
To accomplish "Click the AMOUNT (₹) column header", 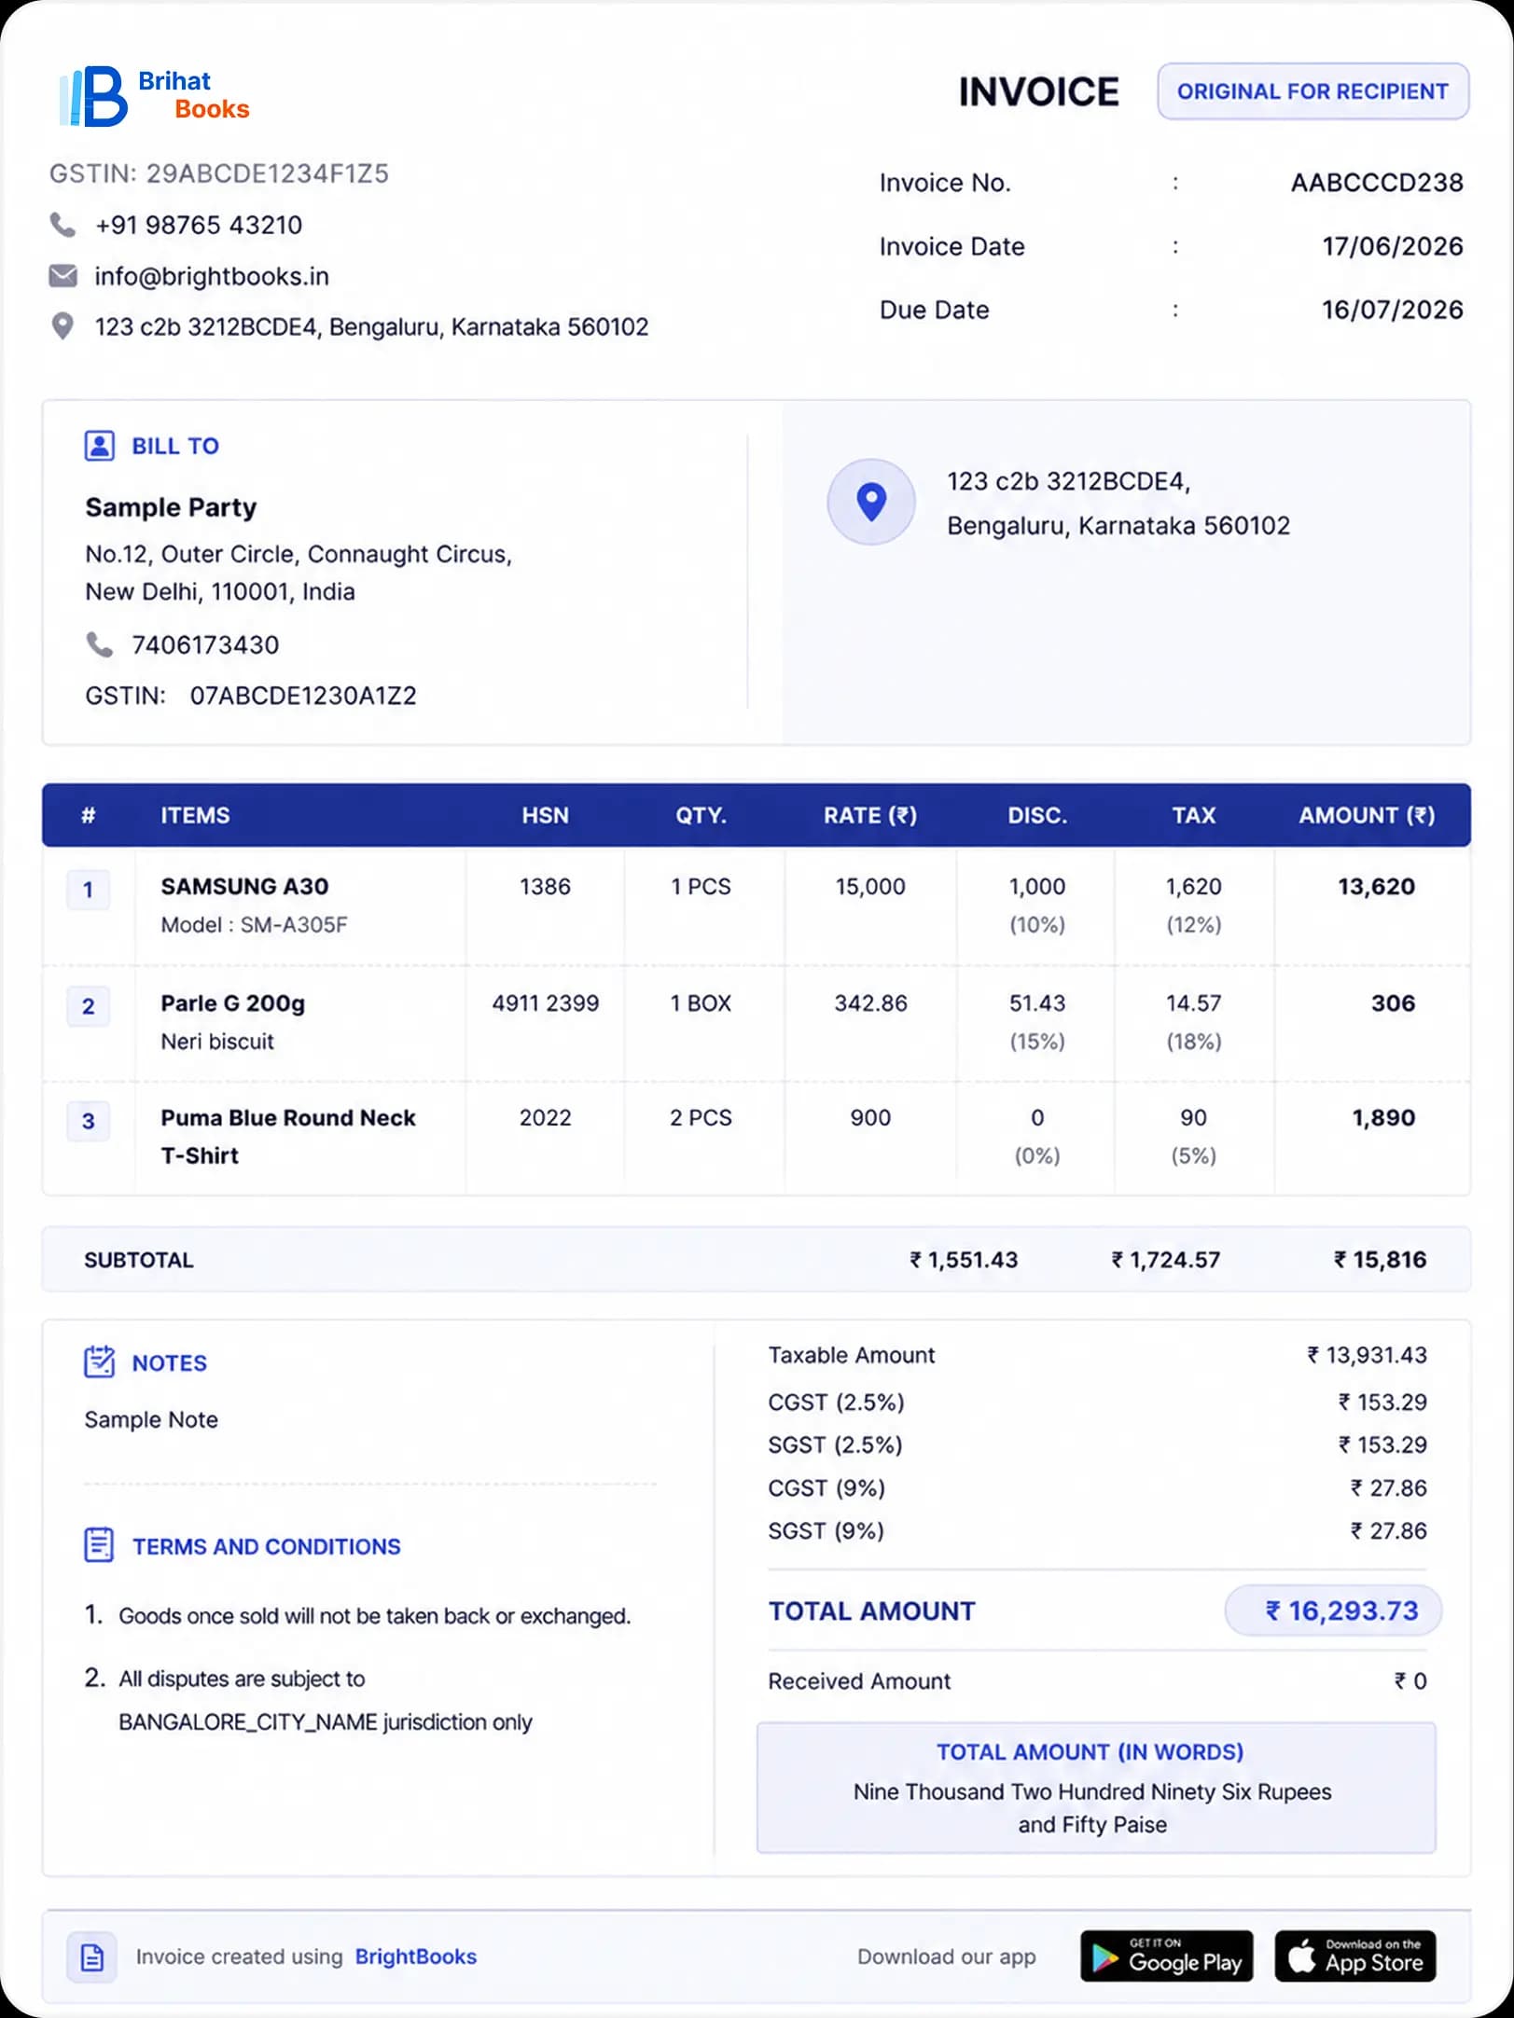I will click(x=1368, y=815).
